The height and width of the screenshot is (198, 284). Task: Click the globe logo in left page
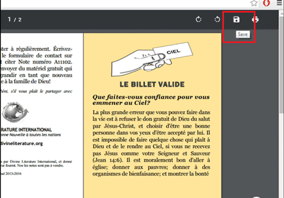pos(15,112)
